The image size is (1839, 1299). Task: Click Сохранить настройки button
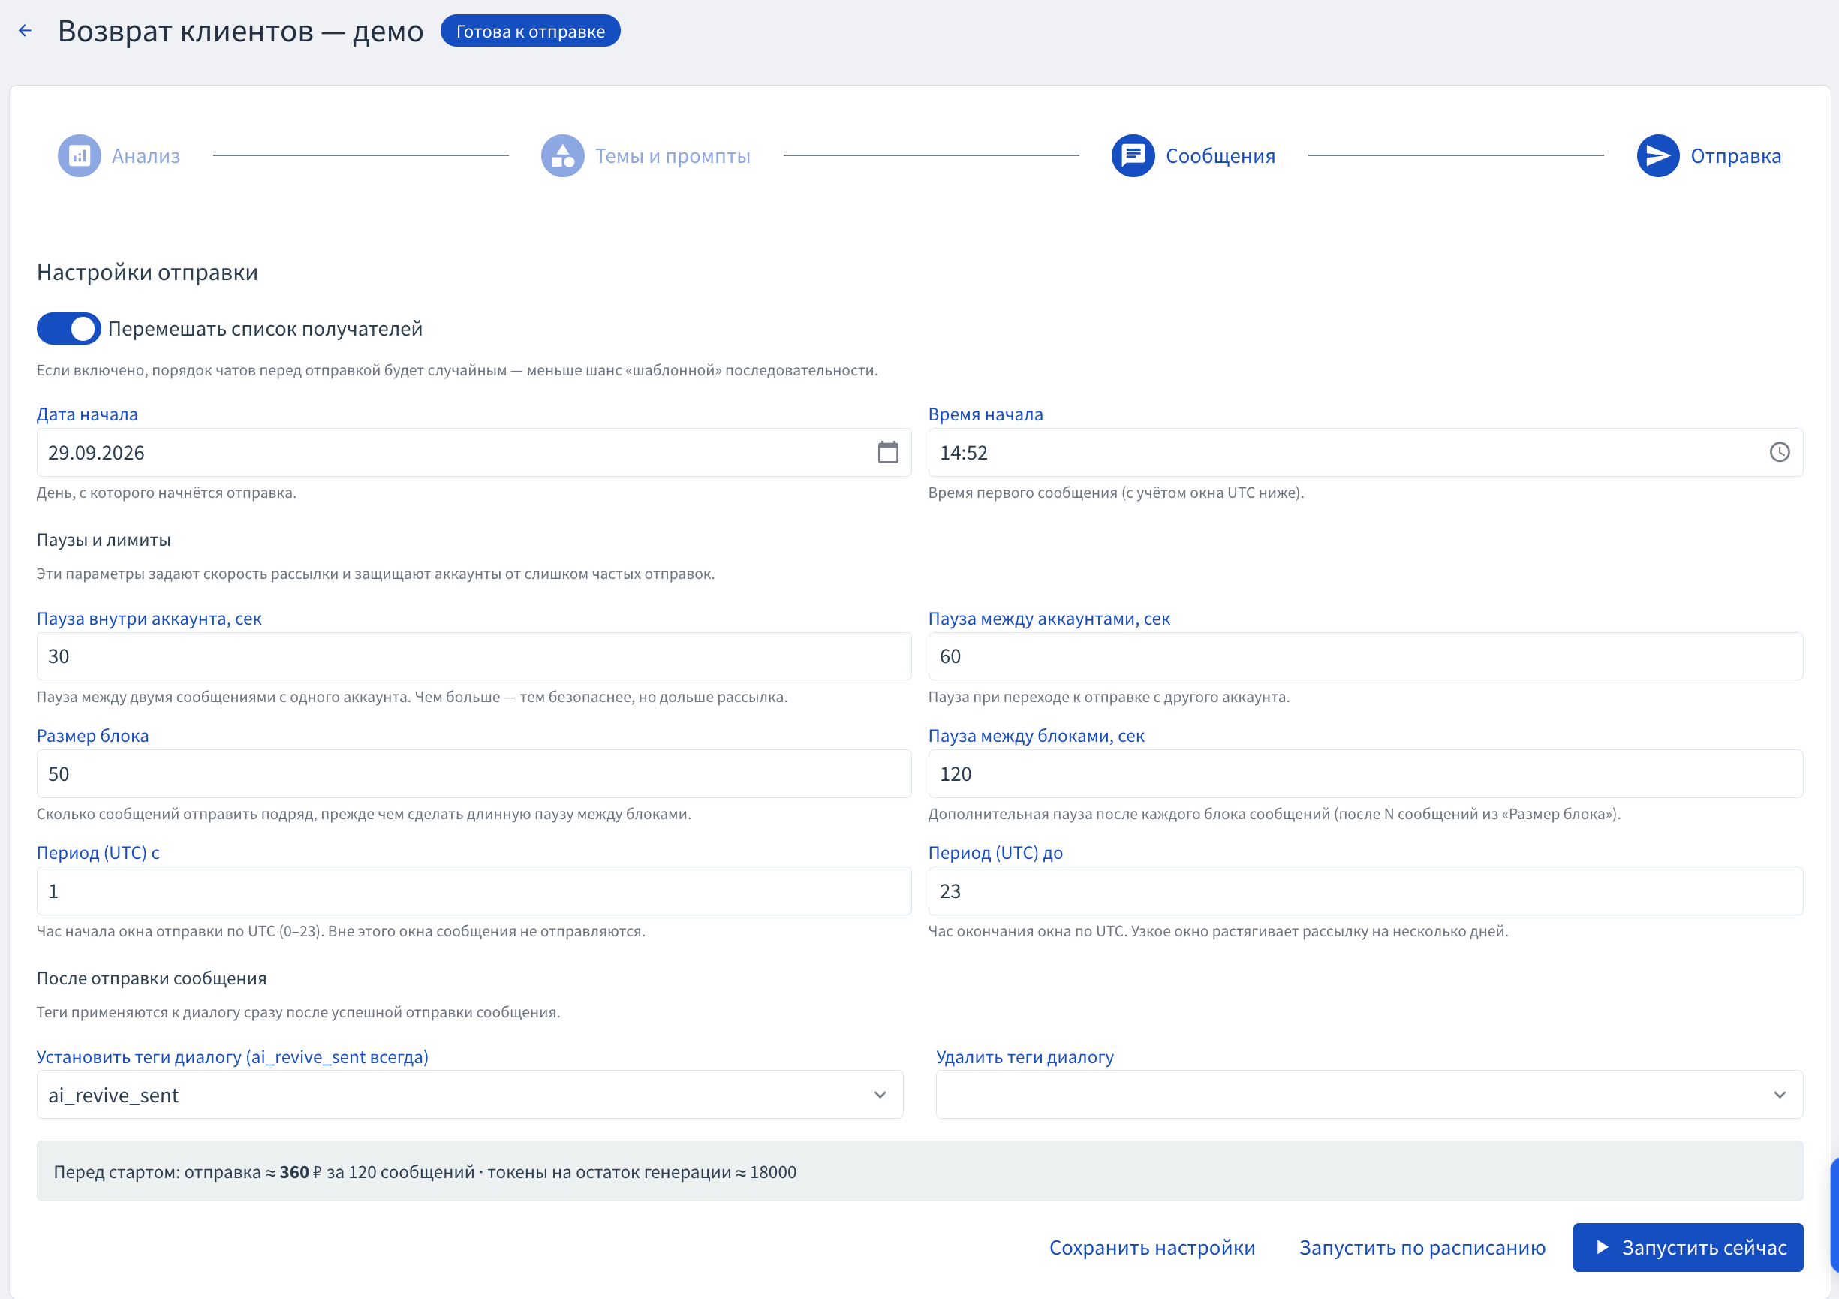(1151, 1247)
